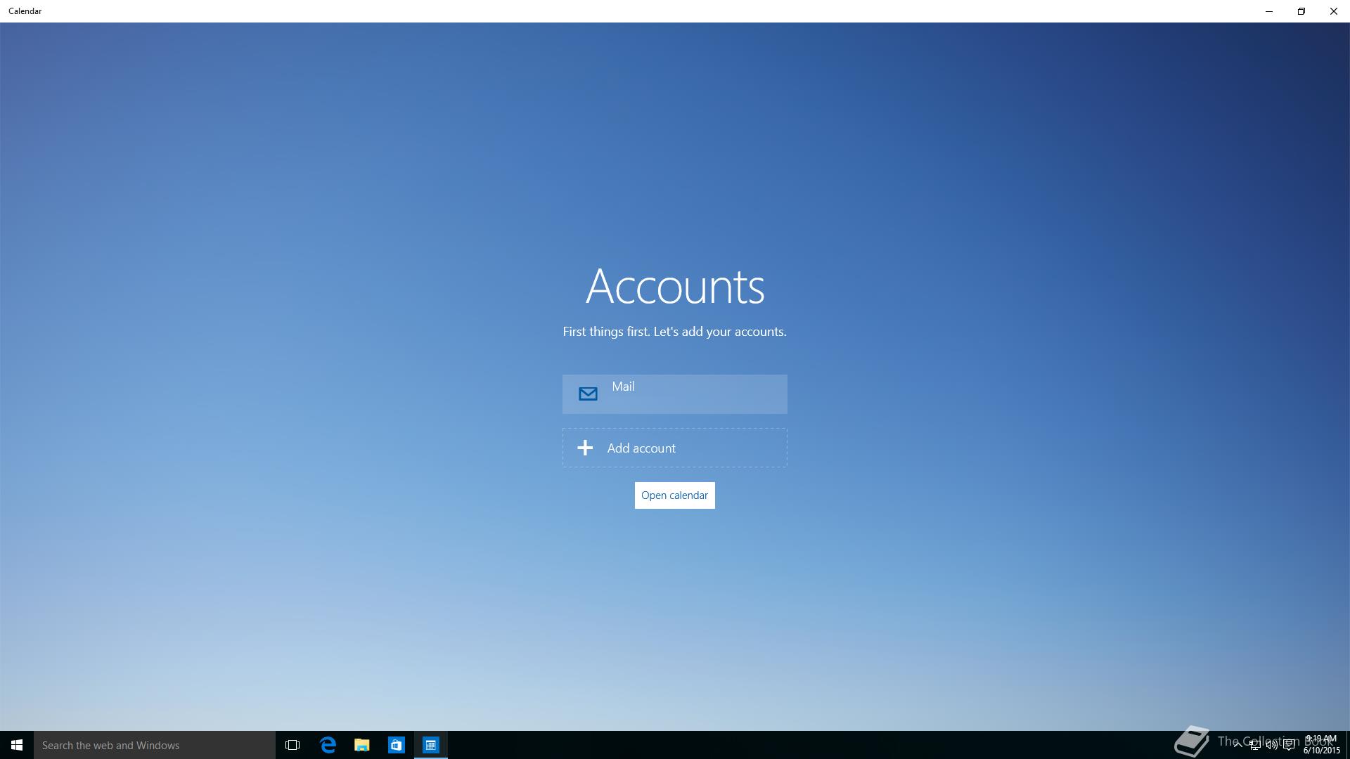This screenshot has height=759, width=1350.
Task: Click the envelope icon beside Mail
Action: tap(588, 394)
